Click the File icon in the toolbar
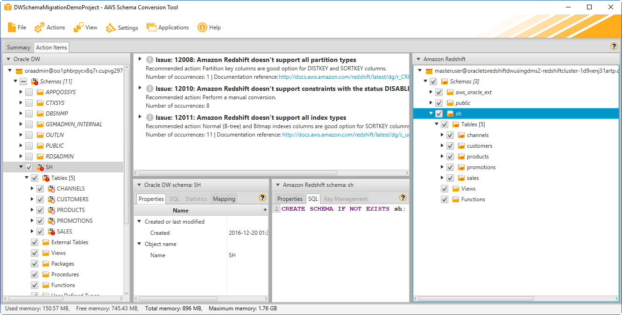 pos(11,27)
